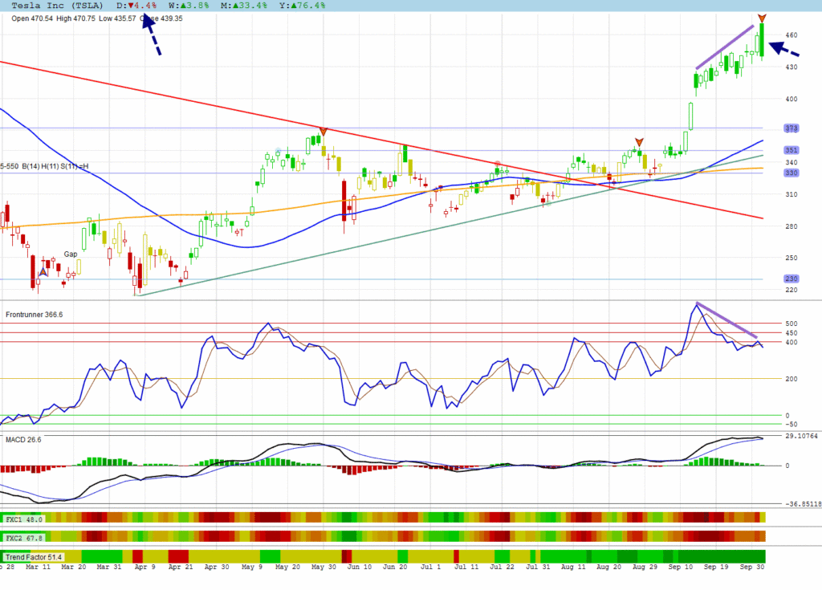
Task: Click the orange sell marker above the latest candle
Action: tap(762, 18)
